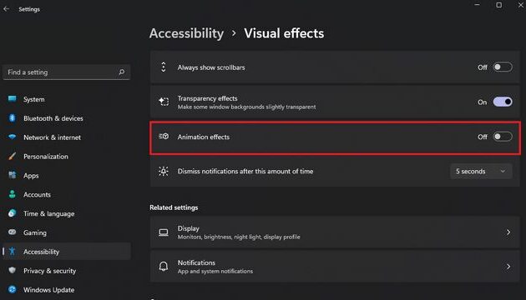This screenshot has height=300, width=526.
Task: Click the Display related setting title
Action: pos(188,228)
